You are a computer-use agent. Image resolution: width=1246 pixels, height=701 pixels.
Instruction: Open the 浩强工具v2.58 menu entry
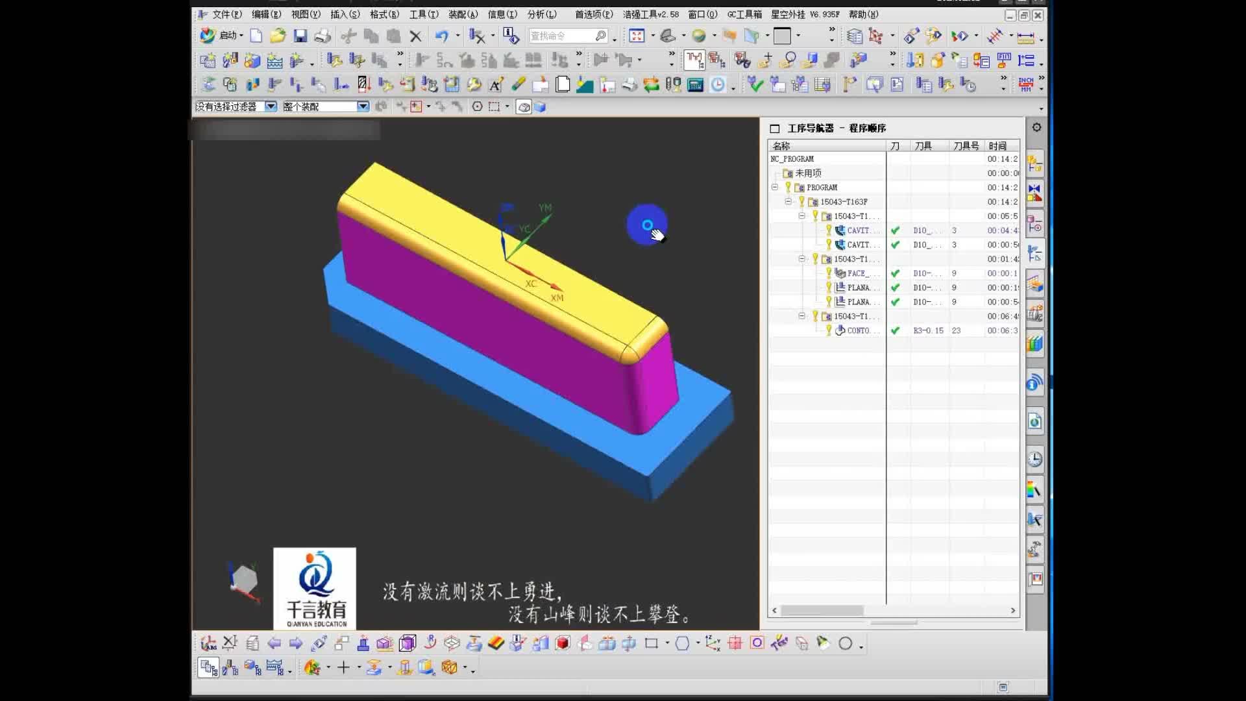pyautogui.click(x=651, y=14)
